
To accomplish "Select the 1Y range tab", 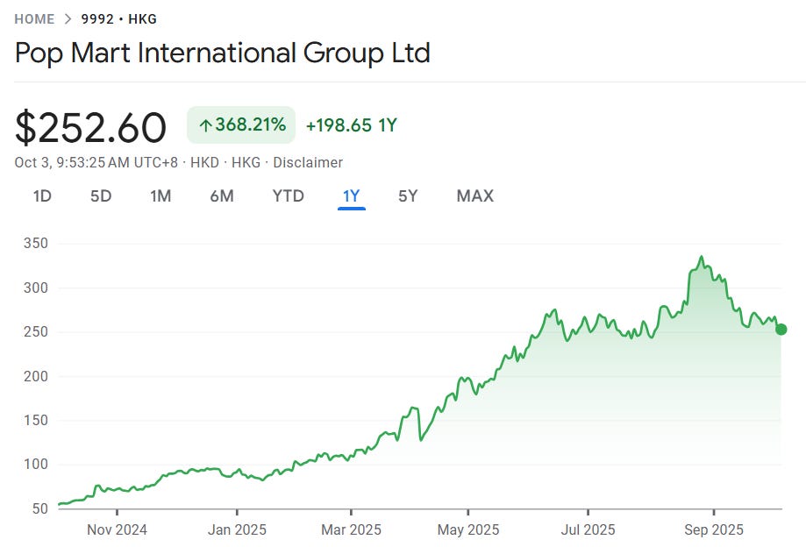I will click(x=352, y=195).
